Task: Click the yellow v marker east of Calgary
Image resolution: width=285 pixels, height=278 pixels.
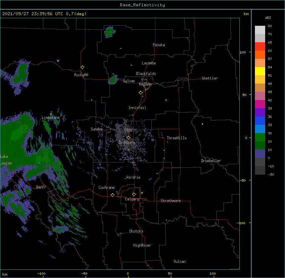Action: tap(142, 193)
